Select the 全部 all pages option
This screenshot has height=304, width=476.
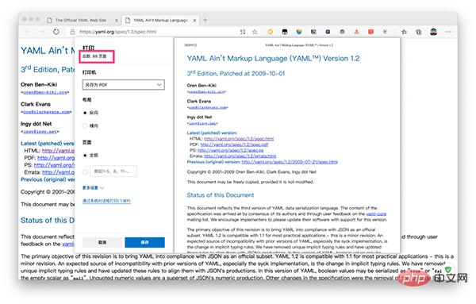click(85, 156)
